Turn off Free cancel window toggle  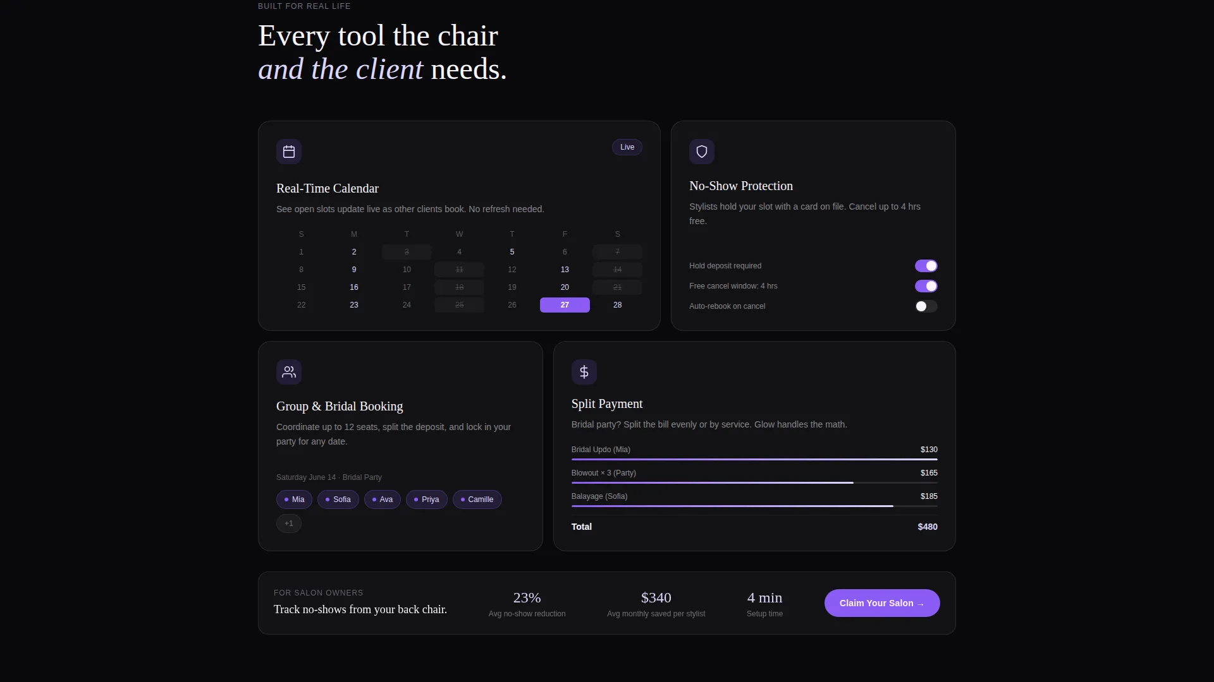tap(926, 286)
